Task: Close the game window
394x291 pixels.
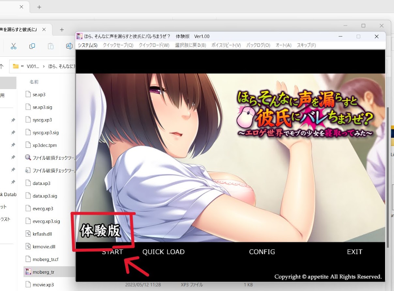Action: [376, 37]
